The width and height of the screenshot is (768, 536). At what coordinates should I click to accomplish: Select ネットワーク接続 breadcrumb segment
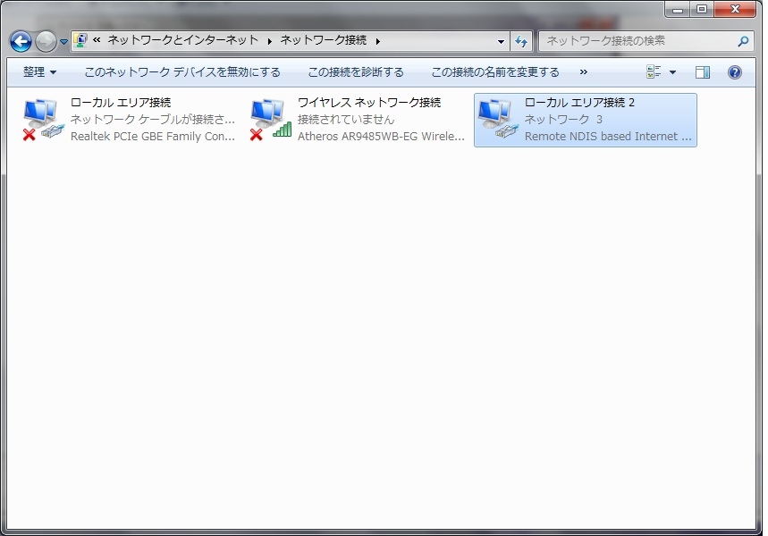[x=324, y=40]
